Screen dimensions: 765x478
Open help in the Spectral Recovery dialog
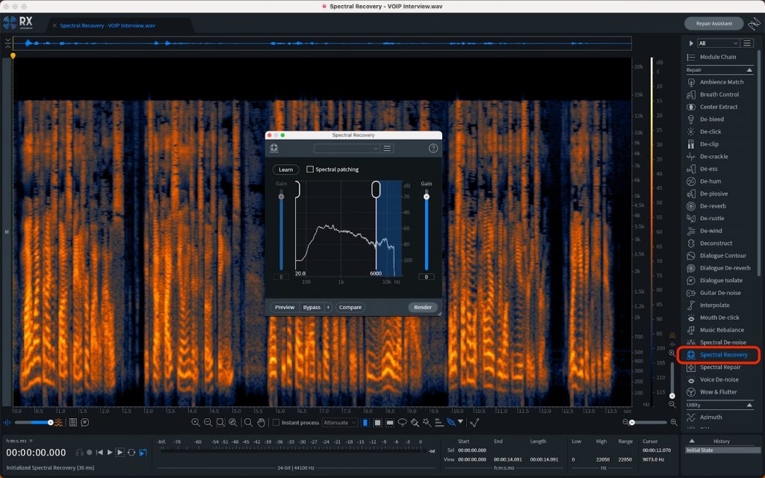433,149
